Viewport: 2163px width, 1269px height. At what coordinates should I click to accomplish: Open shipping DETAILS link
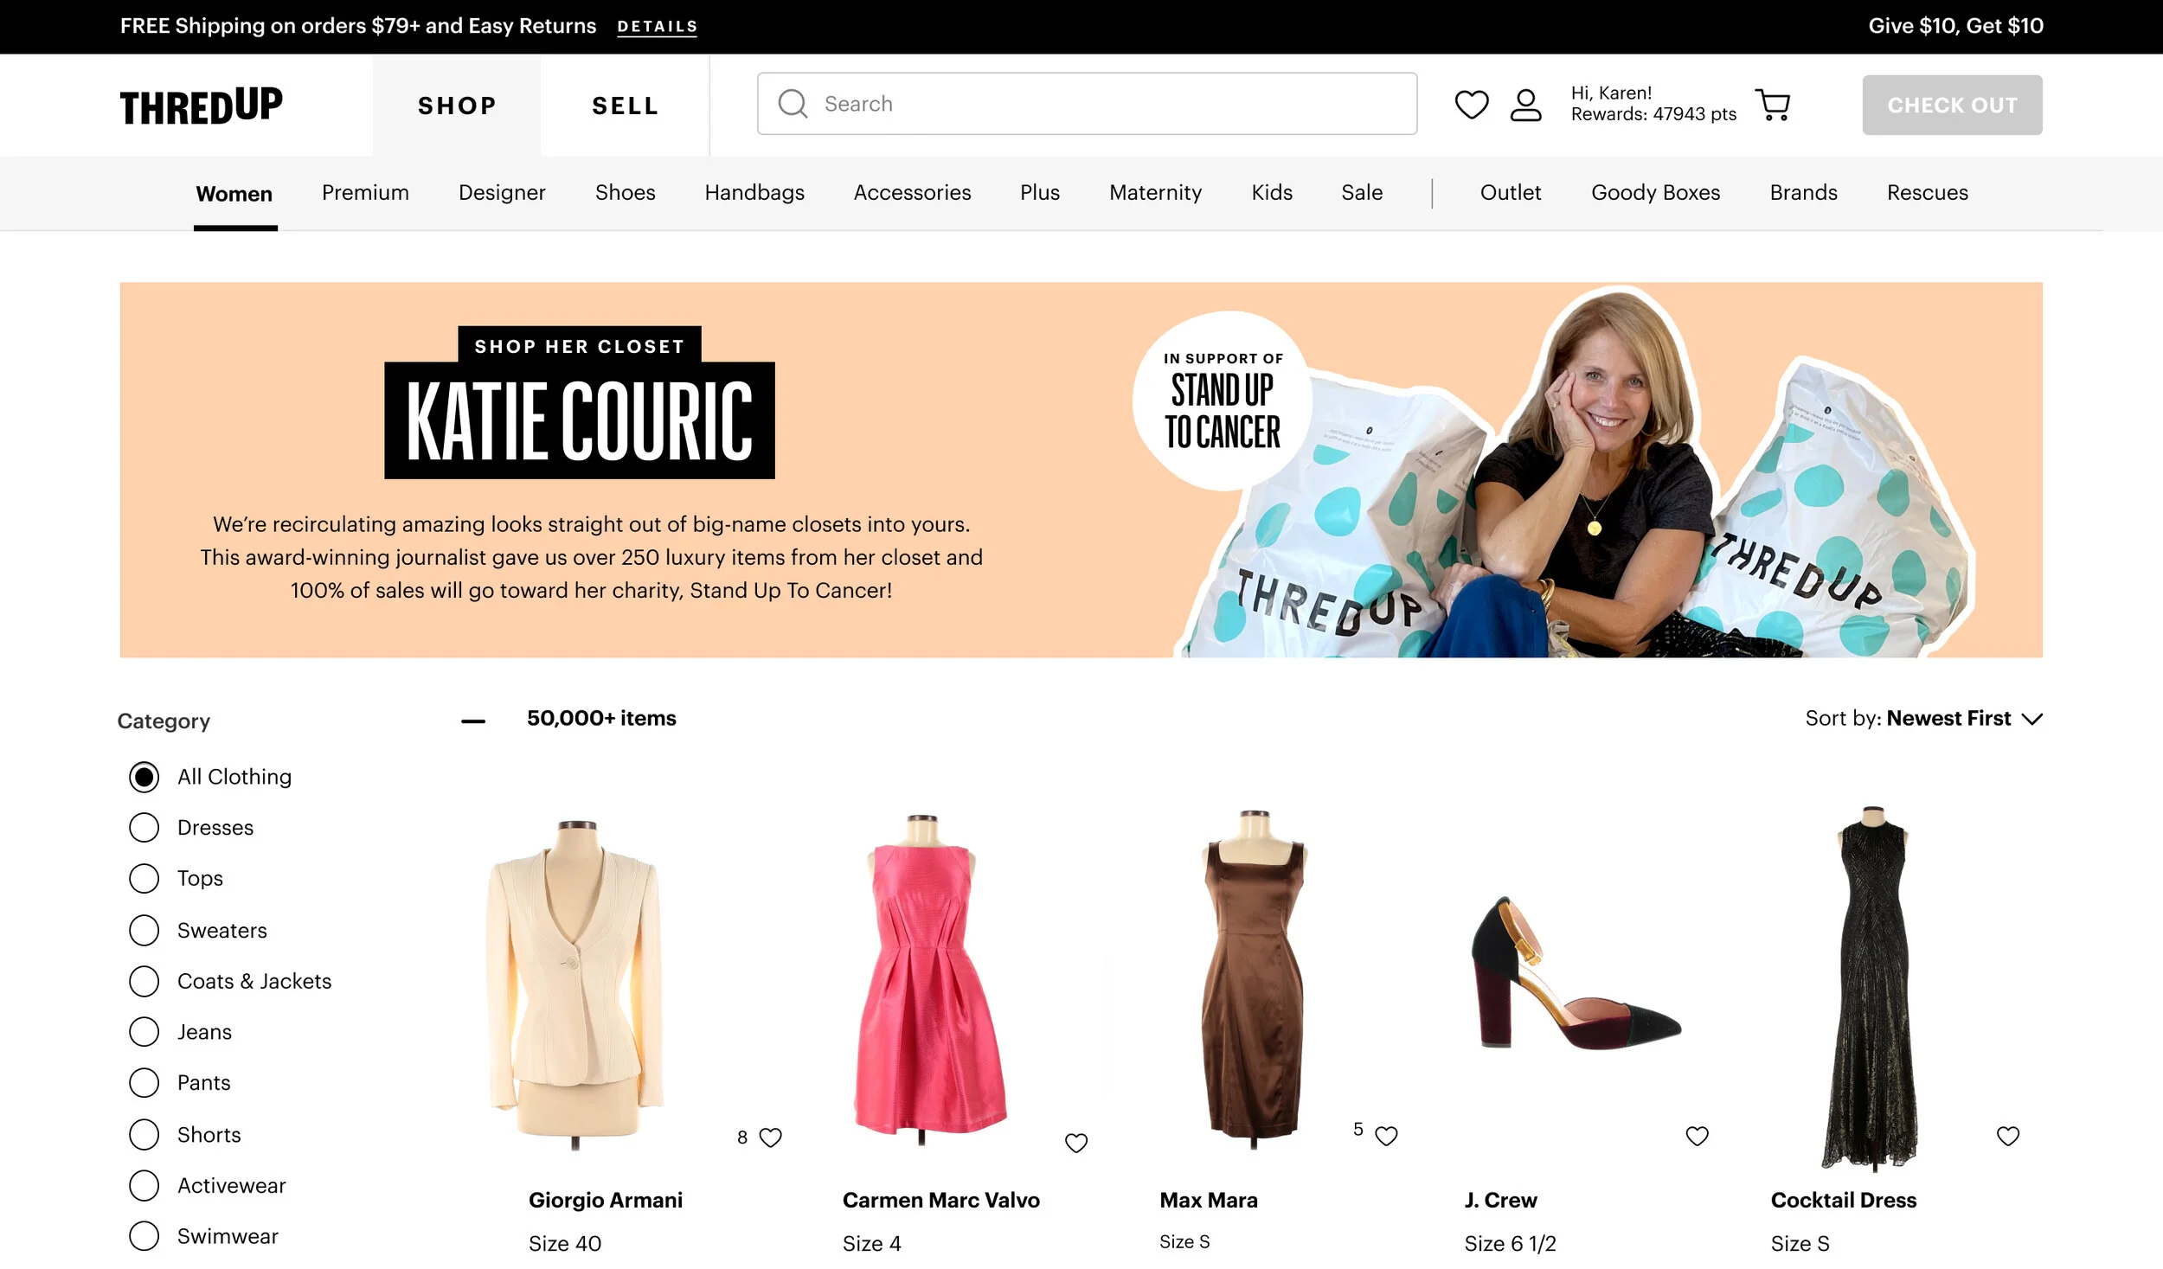click(657, 27)
